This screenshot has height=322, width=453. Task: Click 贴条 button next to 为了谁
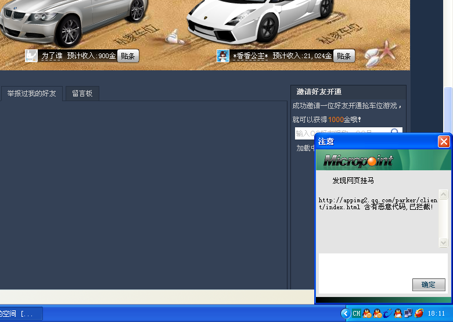(x=128, y=56)
